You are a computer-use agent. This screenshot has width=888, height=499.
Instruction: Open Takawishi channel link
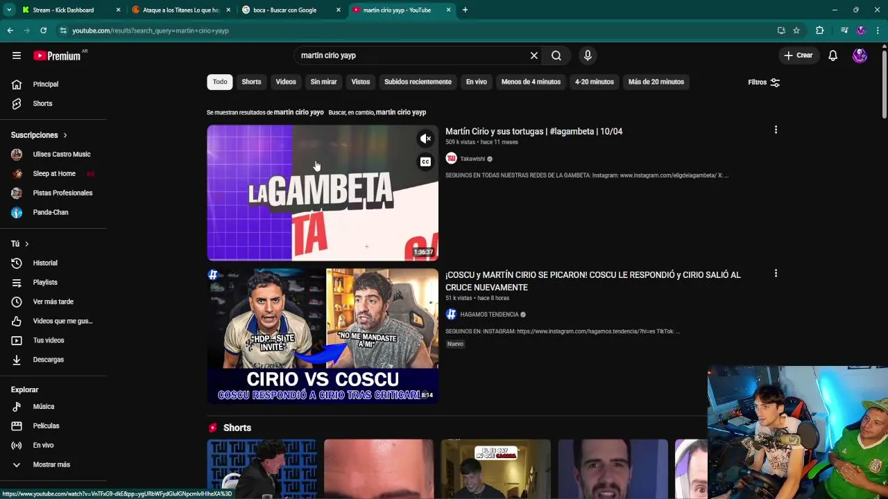[472, 159]
